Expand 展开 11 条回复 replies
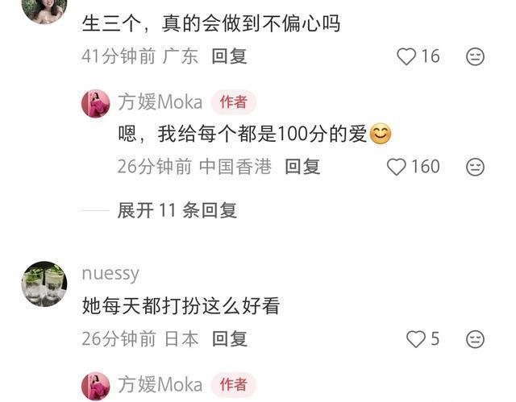The height and width of the screenshot is (402, 516). [x=177, y=210]
